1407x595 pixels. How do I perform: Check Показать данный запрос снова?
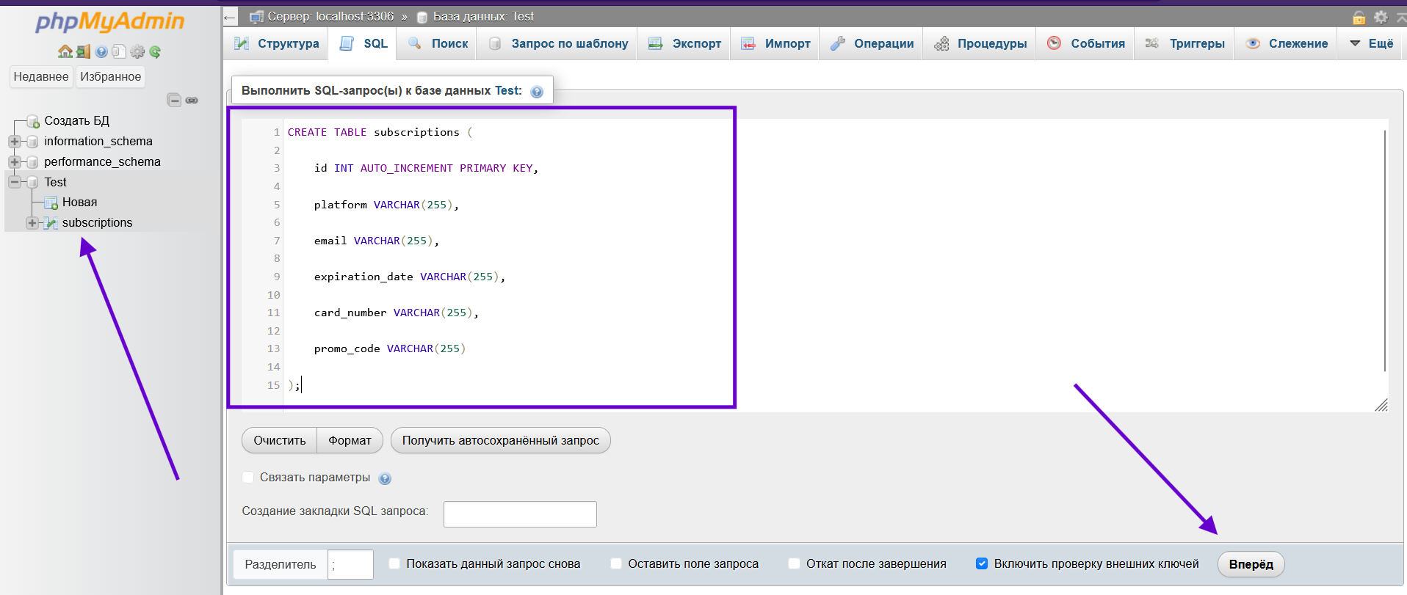click(394, 563)
